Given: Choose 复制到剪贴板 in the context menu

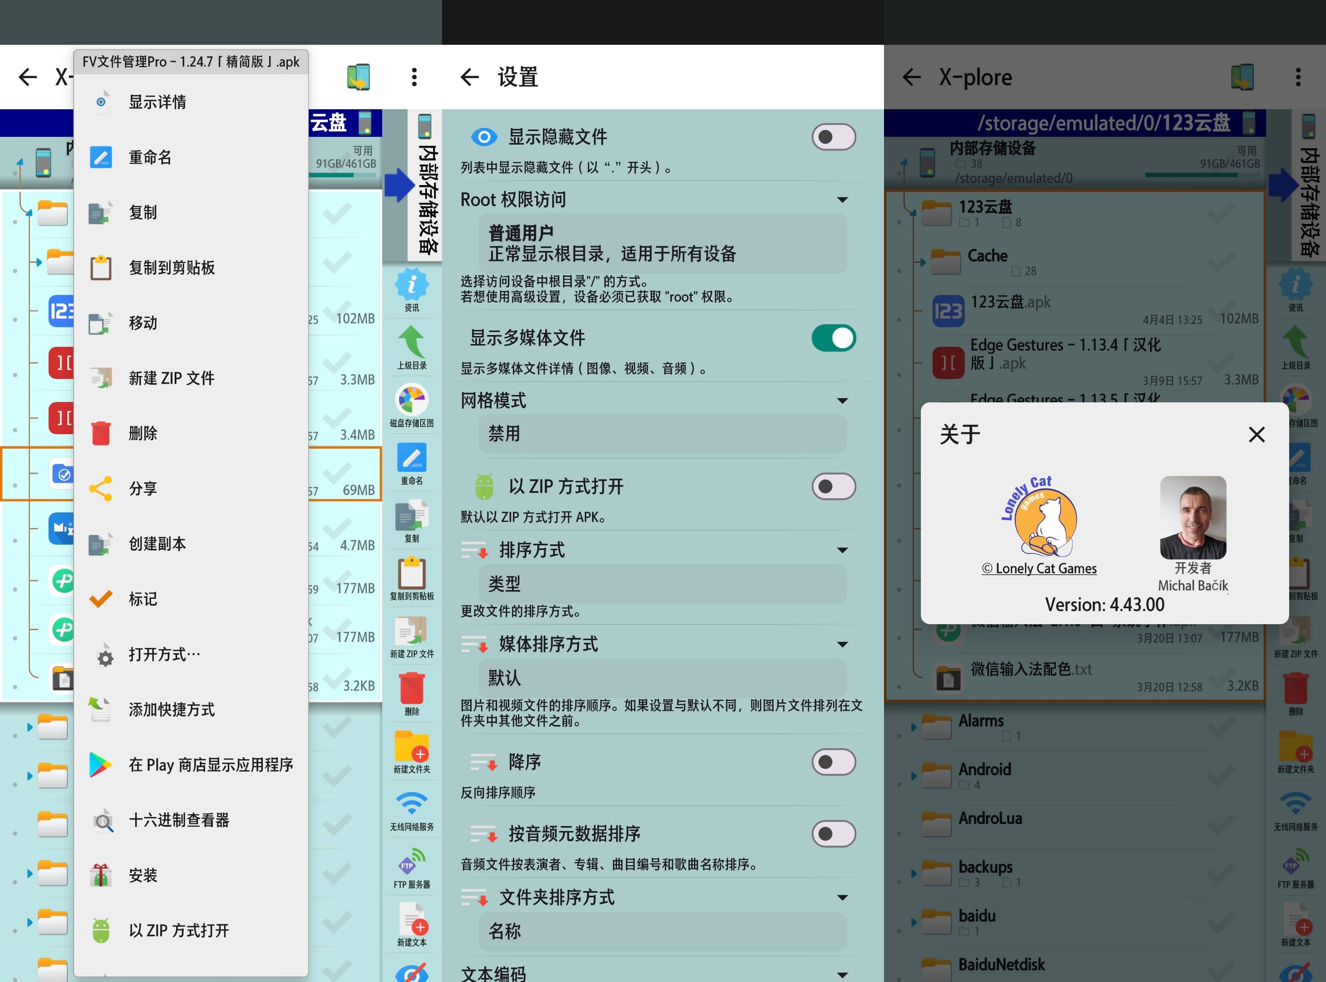Looking at the screenshot, I should point(191,267).
